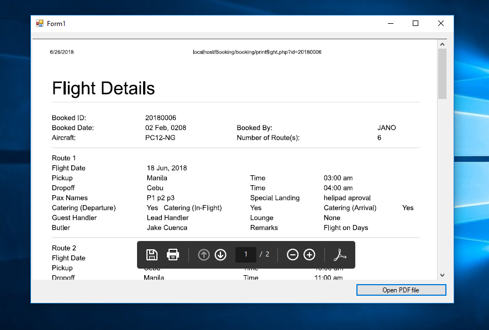
Task: Click the Booked ID value
Action: point(161,117)
